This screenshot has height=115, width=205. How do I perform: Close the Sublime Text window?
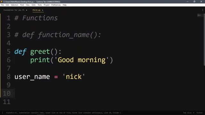(201, 2)
